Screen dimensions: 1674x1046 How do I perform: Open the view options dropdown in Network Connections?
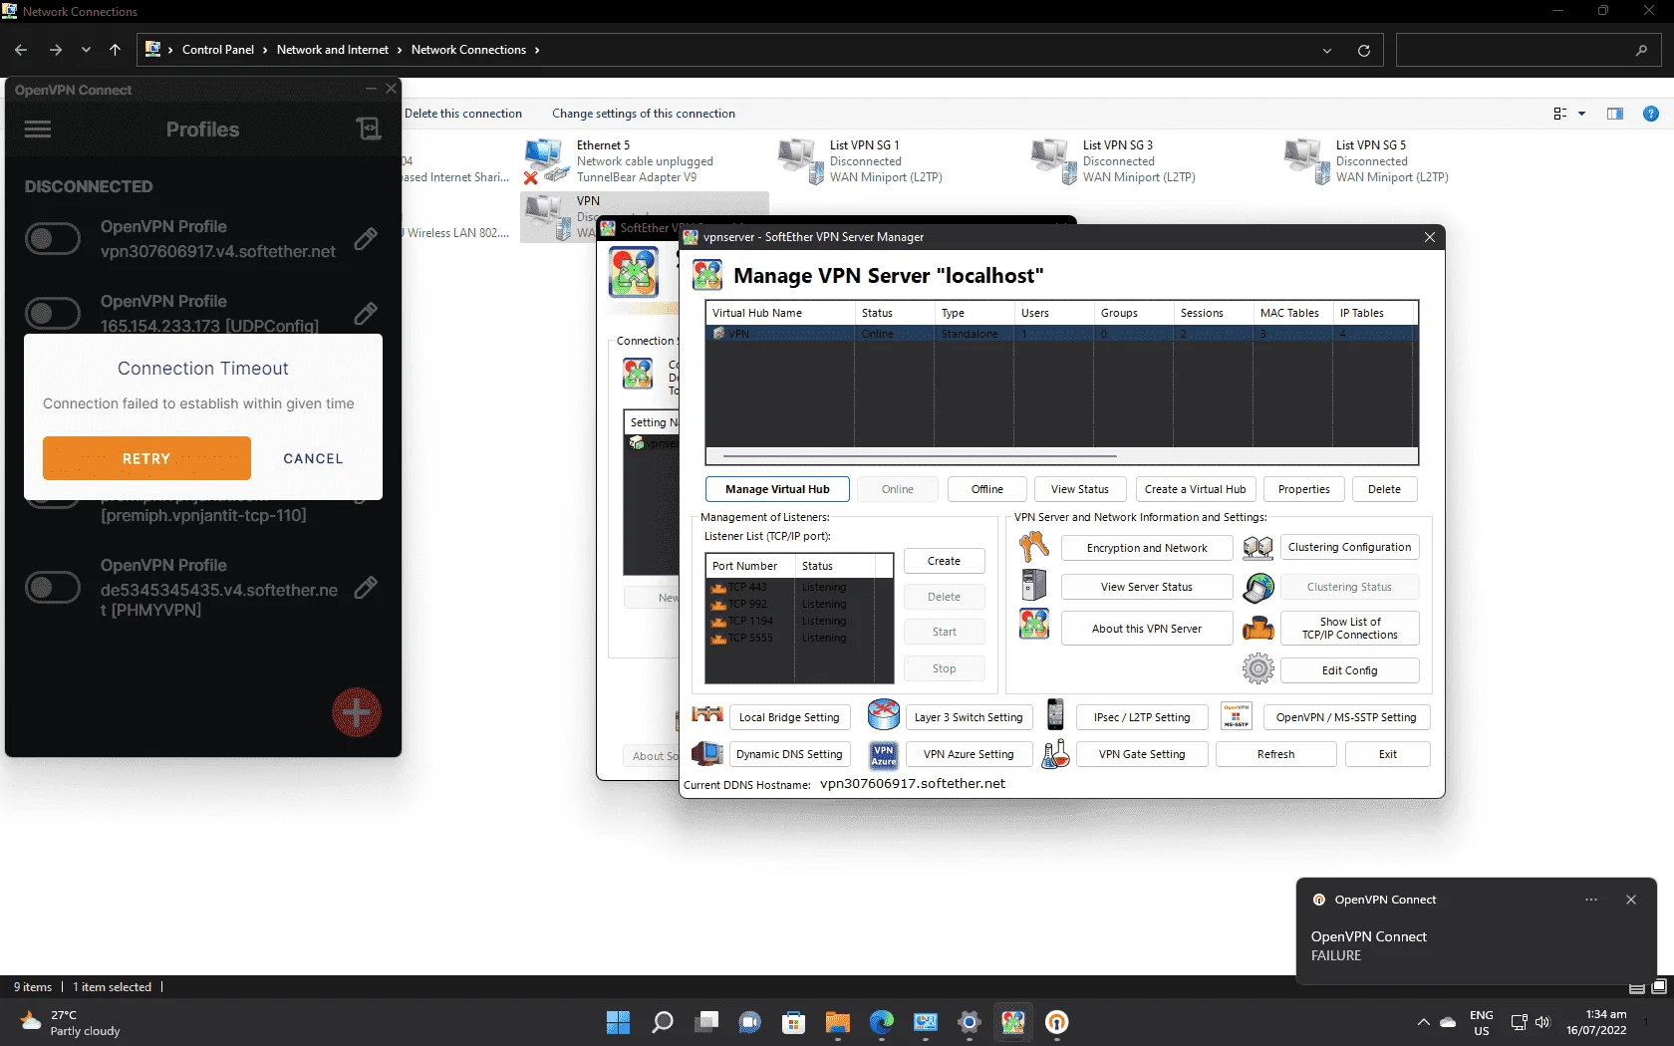tap(1581, 114)
